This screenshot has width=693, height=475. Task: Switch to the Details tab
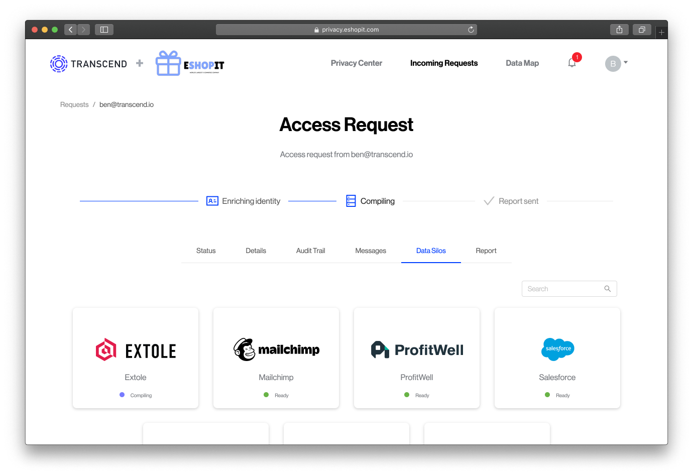tap(256, 251)
